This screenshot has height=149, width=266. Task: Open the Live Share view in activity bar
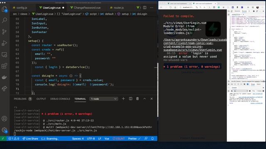pyautogui.click(x=4, y=88)
